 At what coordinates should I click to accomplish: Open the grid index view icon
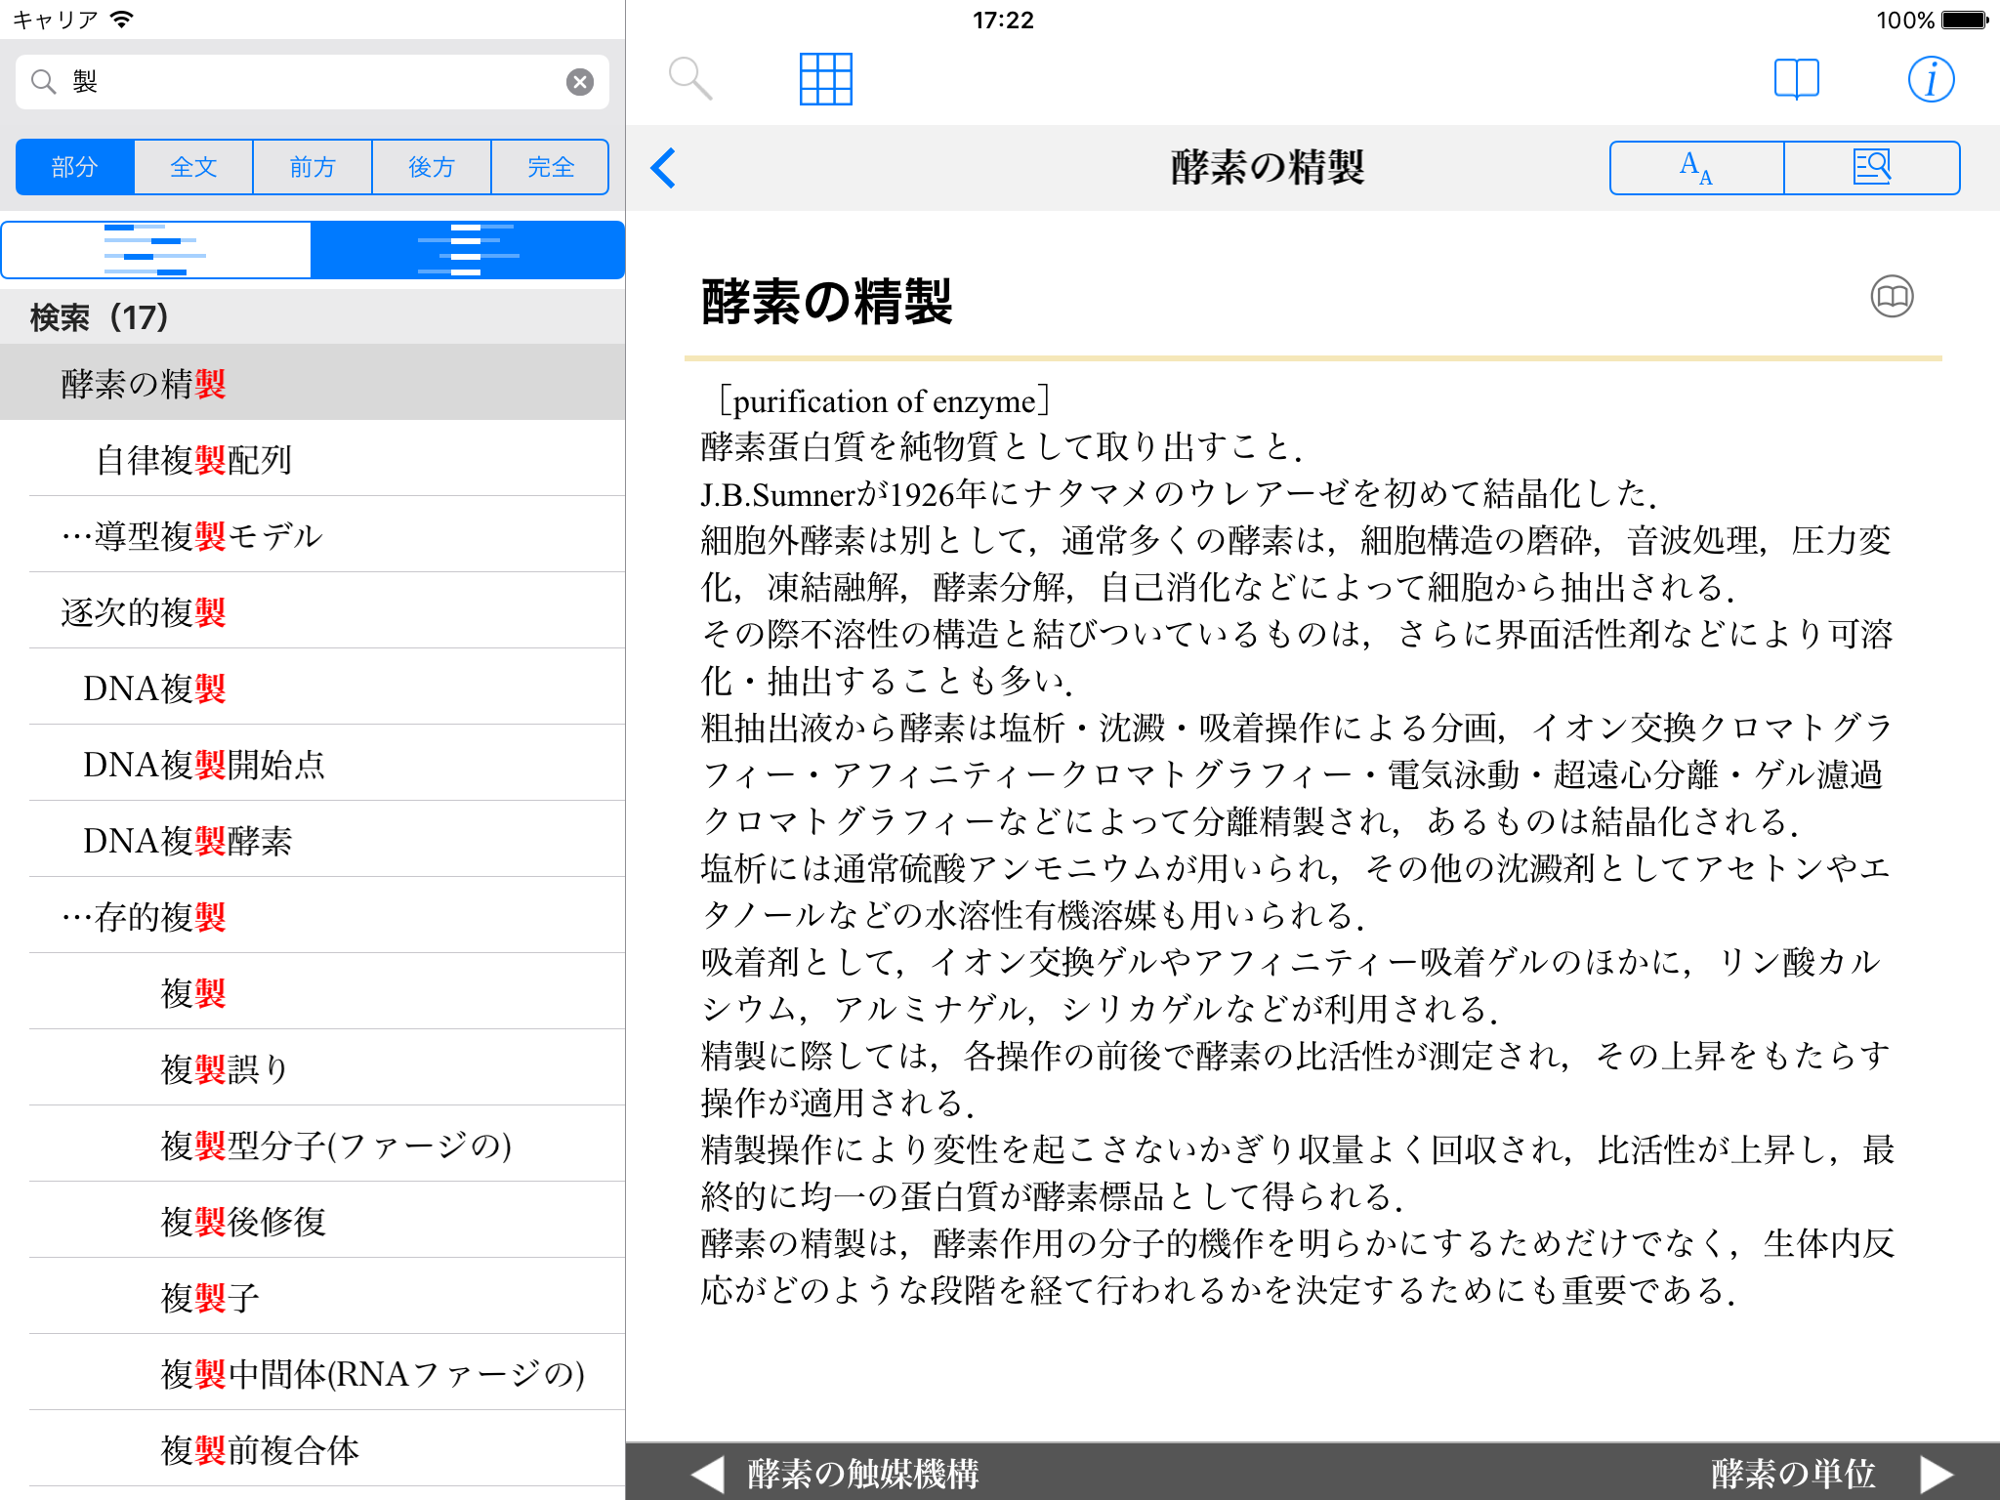click(825, 79)
